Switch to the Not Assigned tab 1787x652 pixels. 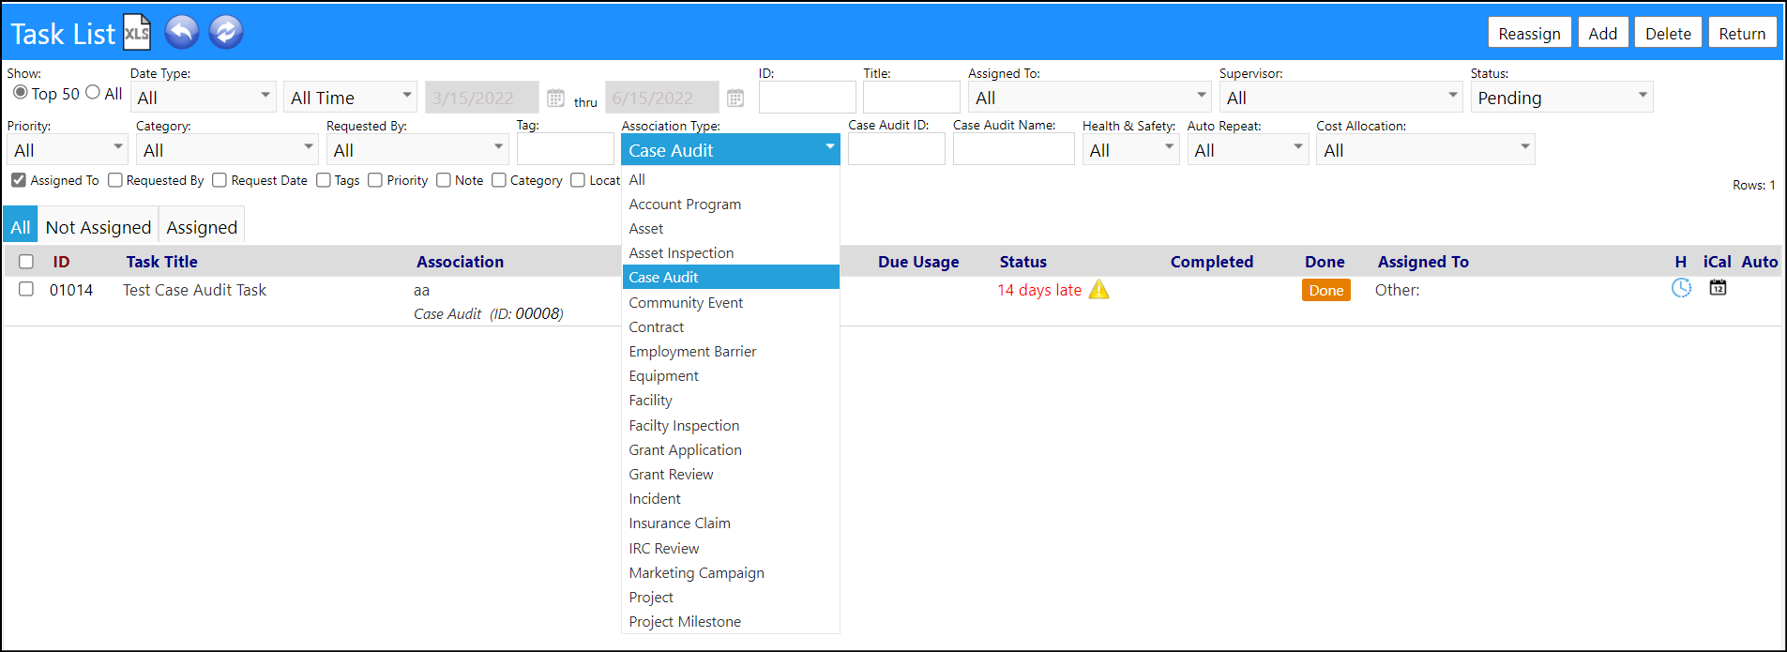[x=98, y=226]
